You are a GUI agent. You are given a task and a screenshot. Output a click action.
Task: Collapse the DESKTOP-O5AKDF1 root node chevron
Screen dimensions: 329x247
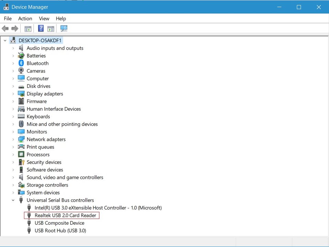pos(5,40)
